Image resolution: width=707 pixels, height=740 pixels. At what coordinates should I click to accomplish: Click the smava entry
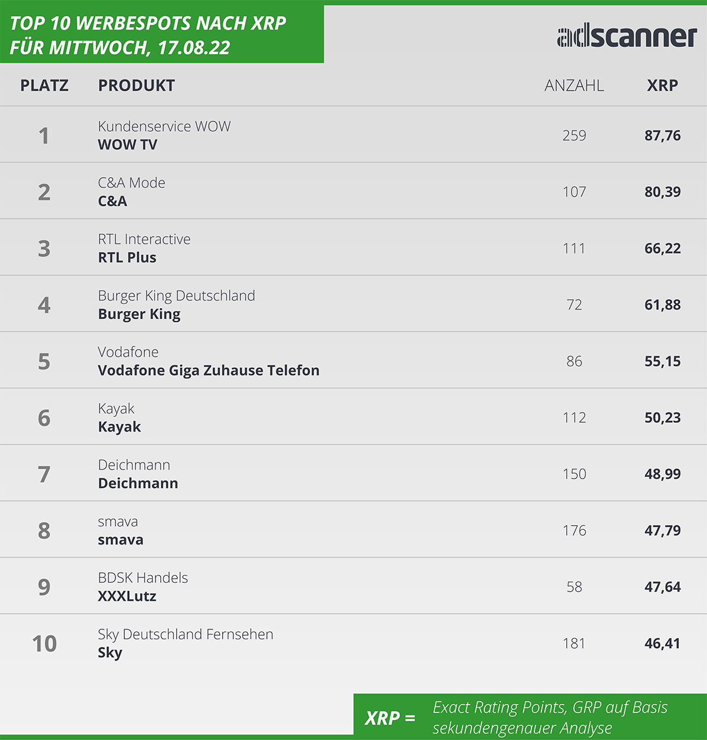121,540
